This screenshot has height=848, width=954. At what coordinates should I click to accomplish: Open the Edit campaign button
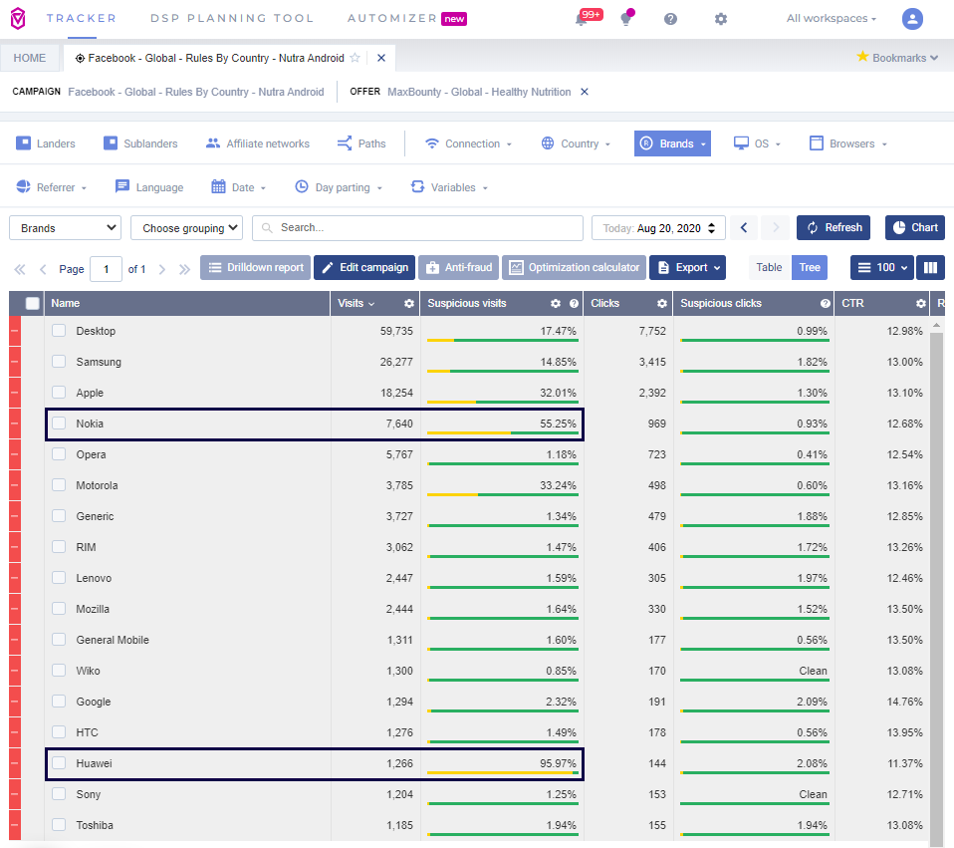pyautogui.click(x=364, y=267)
